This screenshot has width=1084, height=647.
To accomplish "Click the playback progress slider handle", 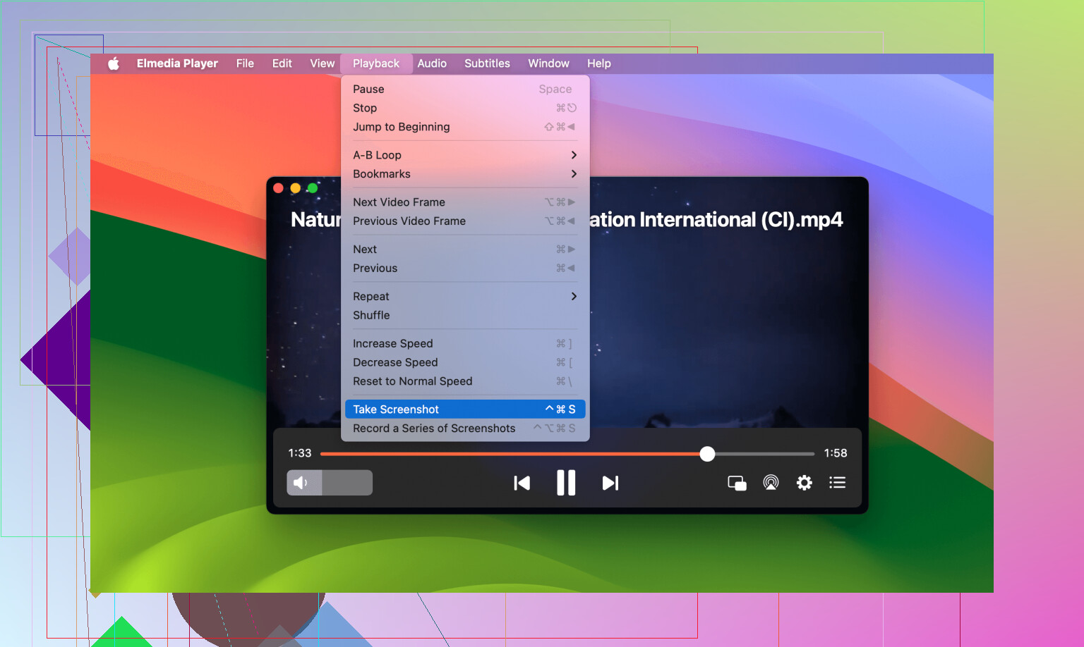I will coord(707,454).
